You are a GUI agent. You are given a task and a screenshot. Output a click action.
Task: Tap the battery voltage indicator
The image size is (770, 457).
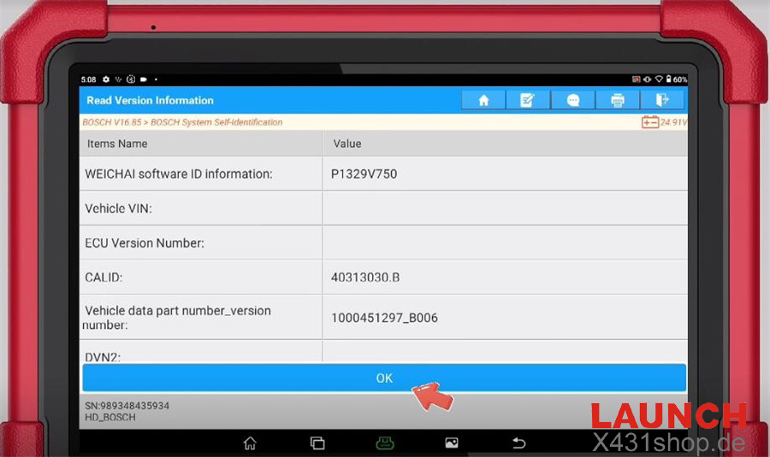click(664, 122)
